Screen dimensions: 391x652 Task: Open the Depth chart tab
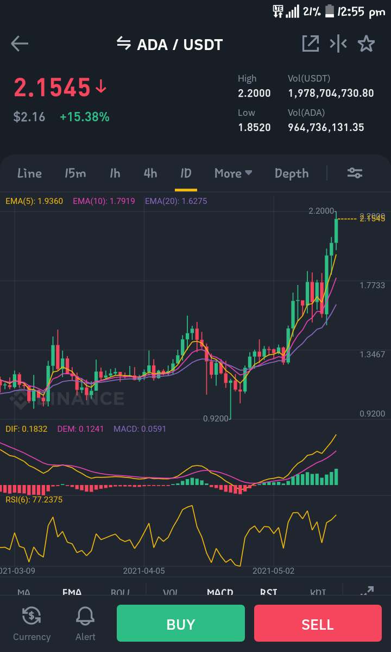292,173
